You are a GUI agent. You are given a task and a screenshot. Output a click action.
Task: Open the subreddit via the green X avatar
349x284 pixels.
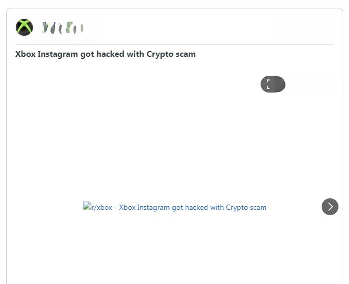24,27
